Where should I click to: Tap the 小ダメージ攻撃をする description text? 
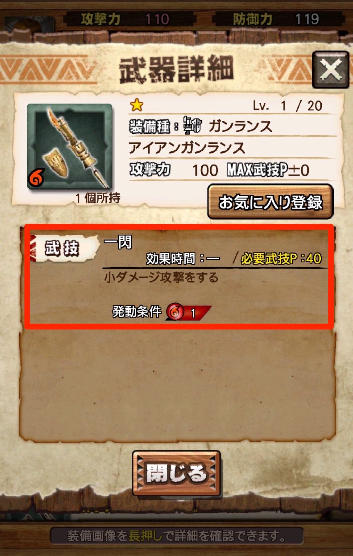tap(161, 278)
